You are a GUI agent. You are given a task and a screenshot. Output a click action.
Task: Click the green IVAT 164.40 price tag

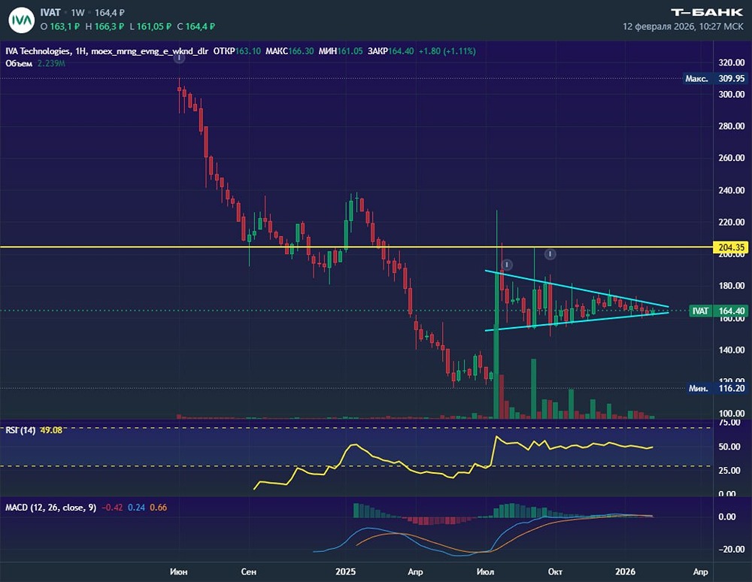718,311
